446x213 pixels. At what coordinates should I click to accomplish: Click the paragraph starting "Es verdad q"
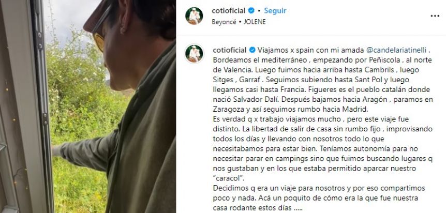click(323, 148)
